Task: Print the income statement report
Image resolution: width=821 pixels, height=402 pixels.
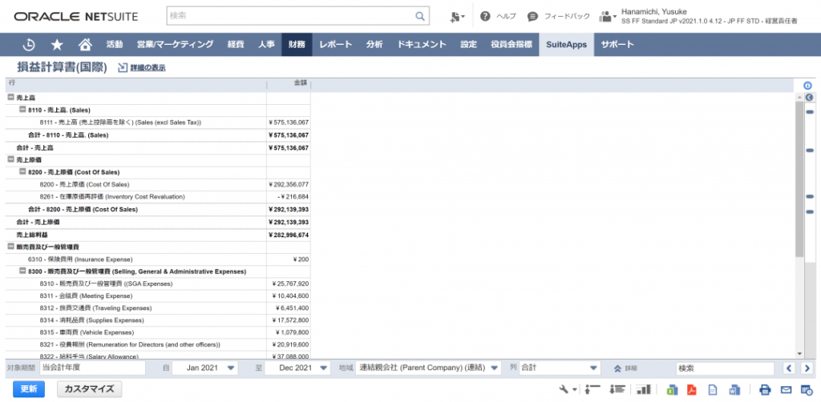Action: (764, 390)
